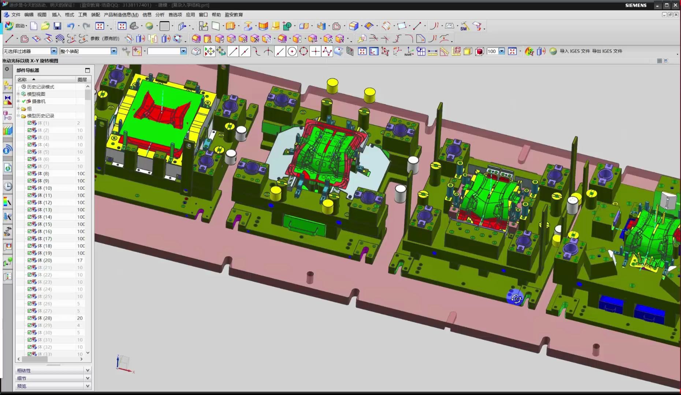
Task: Expand the 模型视图 tree node
Action: click(18, 94)
